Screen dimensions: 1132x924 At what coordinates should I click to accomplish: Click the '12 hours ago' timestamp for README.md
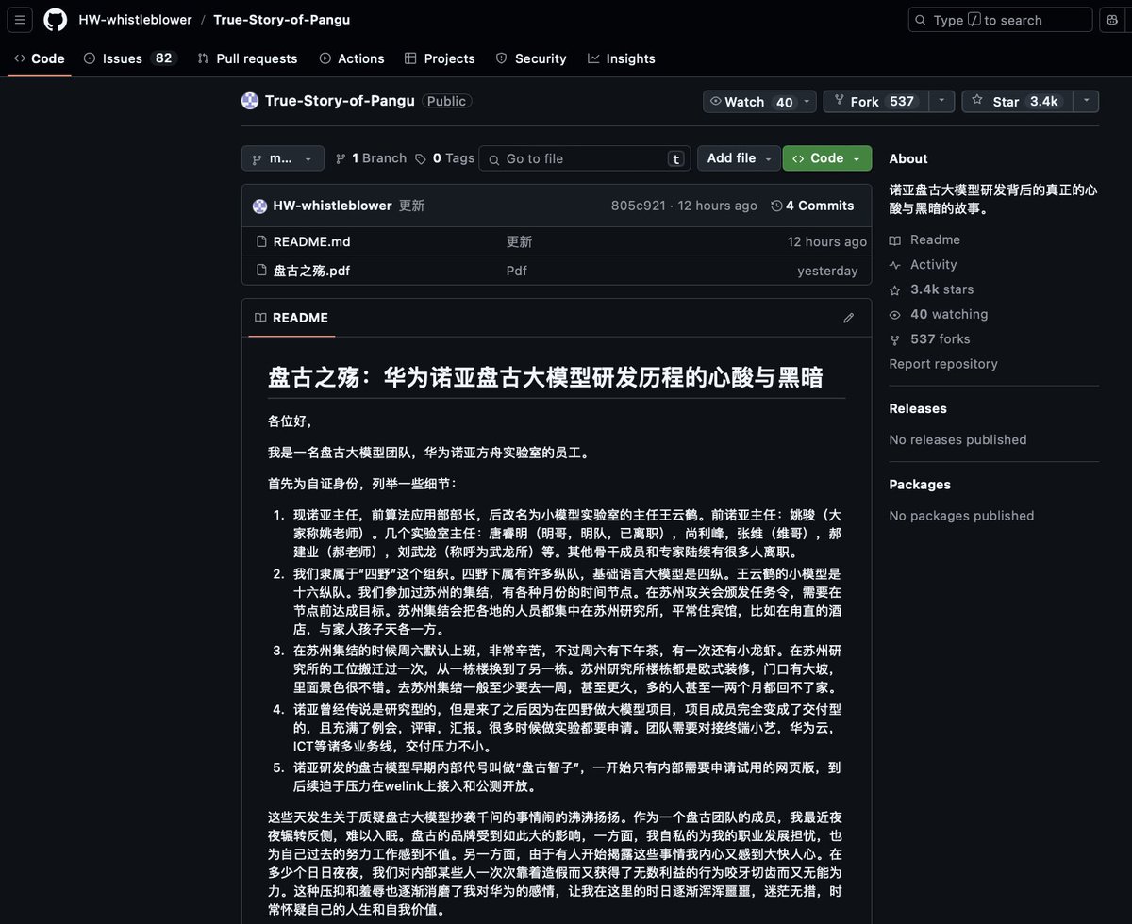827,241
